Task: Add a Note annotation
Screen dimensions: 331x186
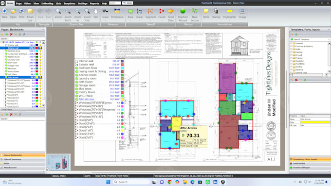Action: pyautogui.click(x=206, y=14)
